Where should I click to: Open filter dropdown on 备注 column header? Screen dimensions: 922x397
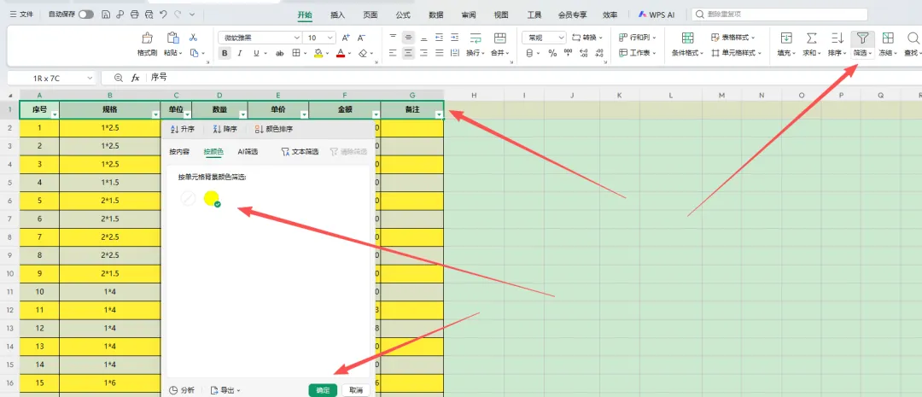[439, 115]
